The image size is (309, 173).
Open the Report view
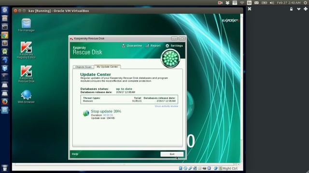[x=153, y=46]
